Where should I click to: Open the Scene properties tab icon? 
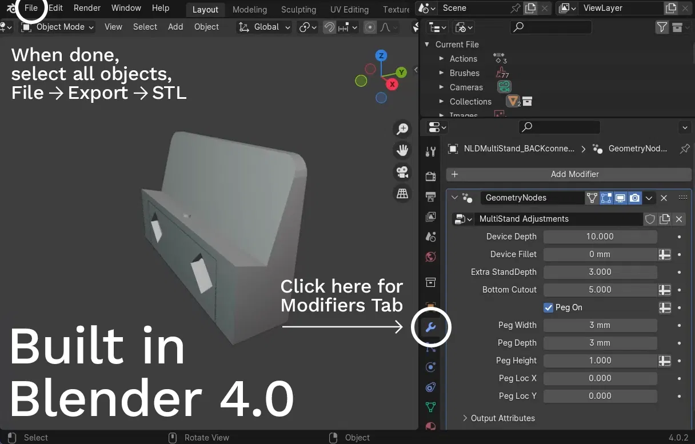[431, 237]
